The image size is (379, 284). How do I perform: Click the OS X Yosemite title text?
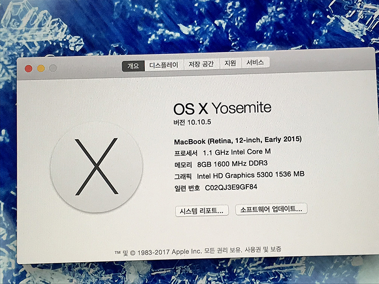click(222, 108)
